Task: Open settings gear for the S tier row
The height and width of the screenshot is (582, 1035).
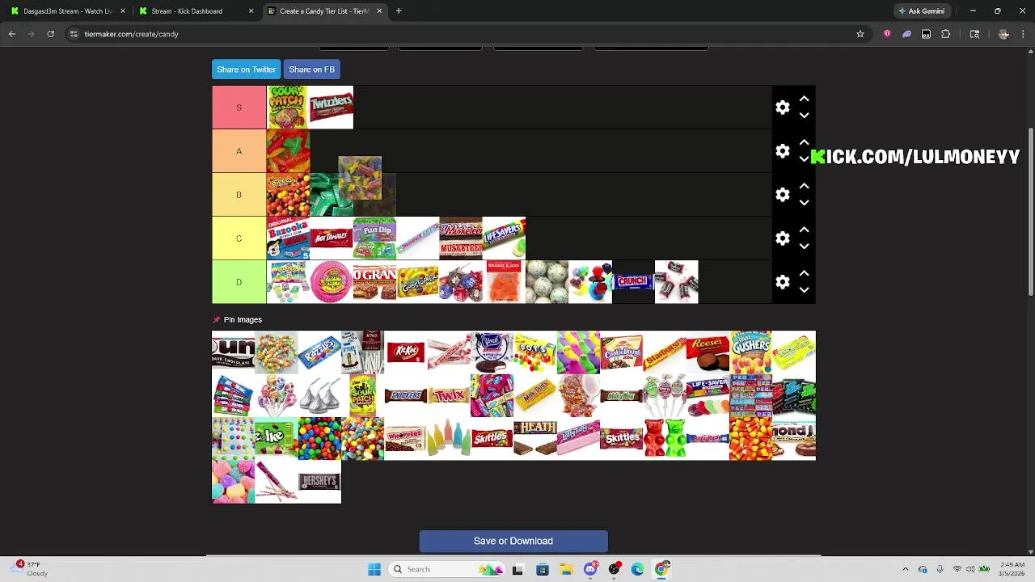Action: [782, 108]
